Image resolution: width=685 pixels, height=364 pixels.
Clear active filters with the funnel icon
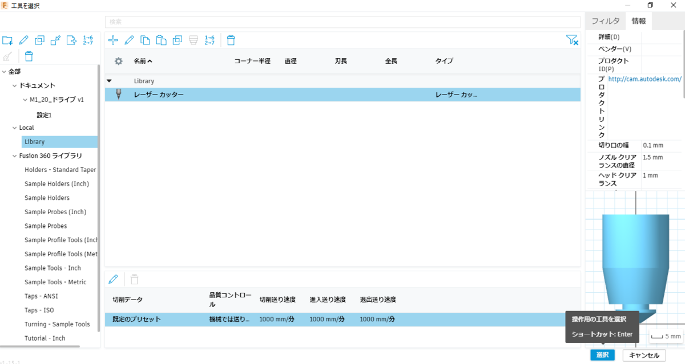(x=572, y=40)
